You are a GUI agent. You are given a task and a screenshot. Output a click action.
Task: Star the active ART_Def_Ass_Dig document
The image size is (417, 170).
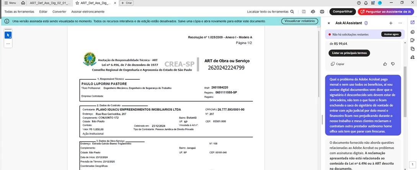tap(77, 3)
